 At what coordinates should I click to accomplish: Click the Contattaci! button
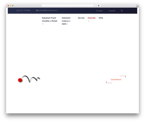(x=116, y=79)
